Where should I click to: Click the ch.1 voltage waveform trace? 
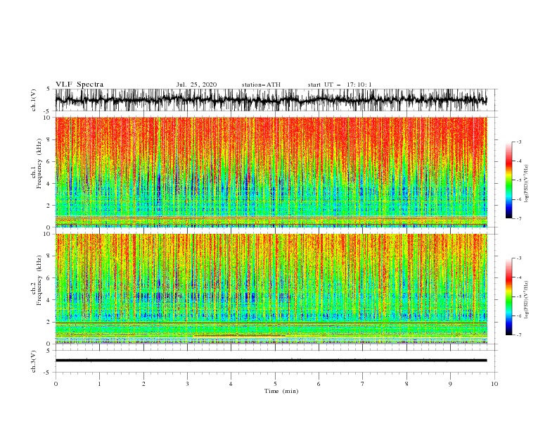click(271, 100)
